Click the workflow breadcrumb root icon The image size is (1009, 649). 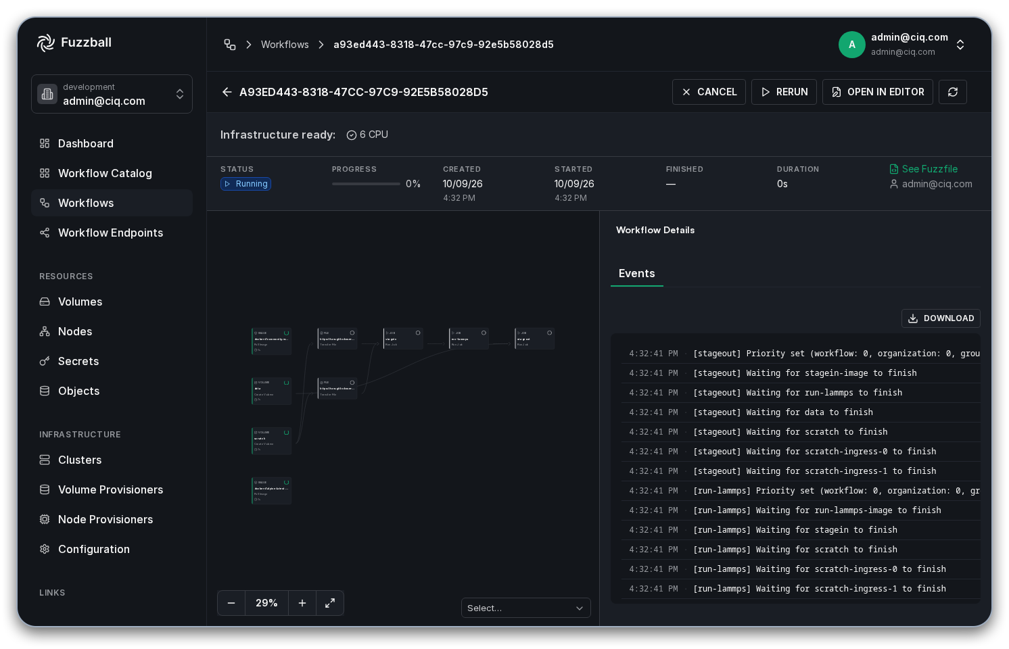click(230, 45)
